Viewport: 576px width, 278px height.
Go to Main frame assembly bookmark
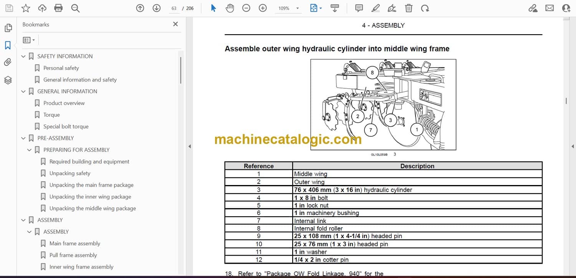[x=74, y=243]
